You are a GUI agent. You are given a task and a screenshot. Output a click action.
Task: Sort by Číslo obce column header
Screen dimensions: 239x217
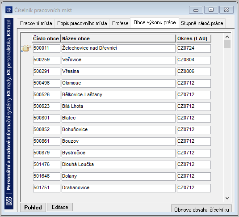pos(46,38)
